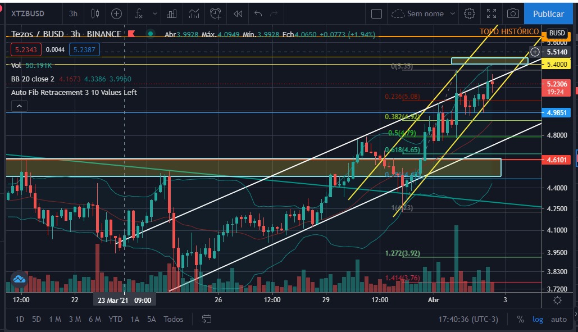Image resolution: width=578 pixels, height=332 pixels.
Task: Select the Auto Fib Retracement legend
Action: tap(74, 93)
